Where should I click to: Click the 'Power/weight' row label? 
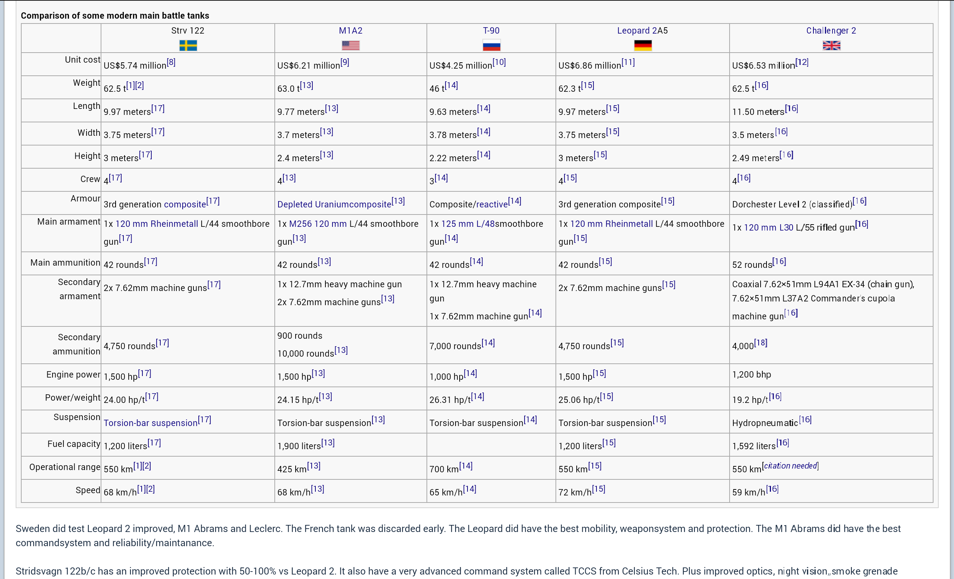click(x=73, y=398)
